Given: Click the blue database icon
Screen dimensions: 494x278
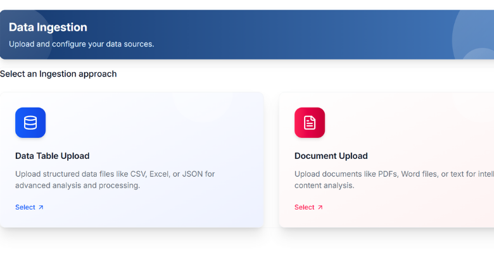Looking at the screenshot, I should tap(30, 123).
